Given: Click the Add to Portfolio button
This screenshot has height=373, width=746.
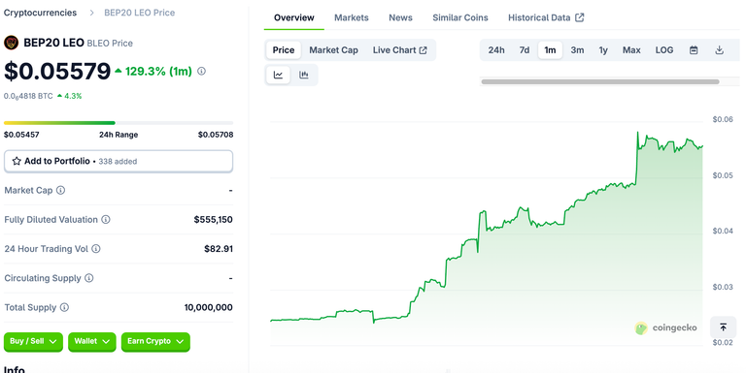Looking at the screenshot, I should 119,162.
